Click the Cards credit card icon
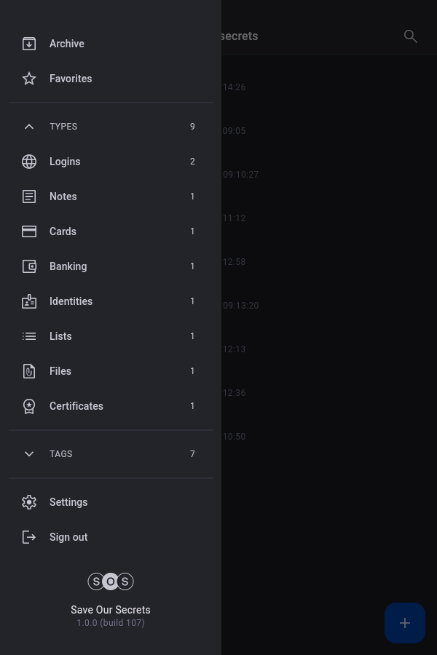This screenshot has width=437, height=655. tap(29, 231)
